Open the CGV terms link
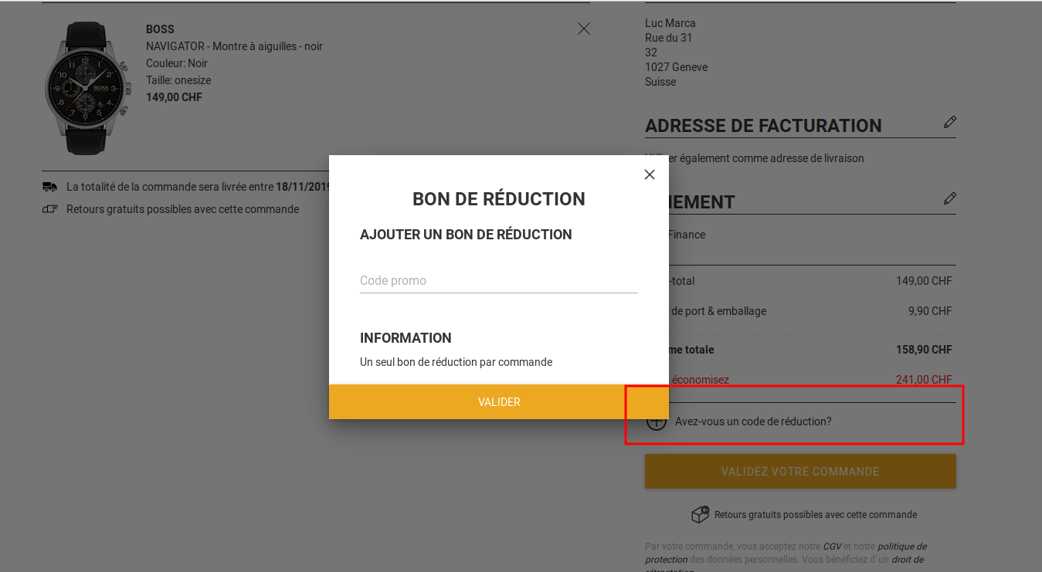Screen dimensions: 1042x572 pyautogui.click(x=831, y=545)
